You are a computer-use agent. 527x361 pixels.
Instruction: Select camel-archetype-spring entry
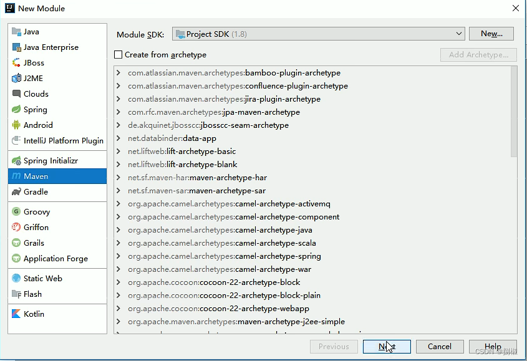coord(224,256)
